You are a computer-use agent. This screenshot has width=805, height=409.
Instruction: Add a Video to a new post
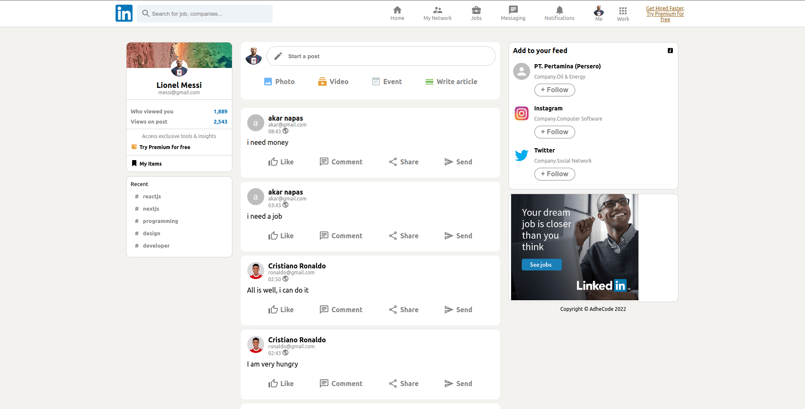tap(333, 82)
